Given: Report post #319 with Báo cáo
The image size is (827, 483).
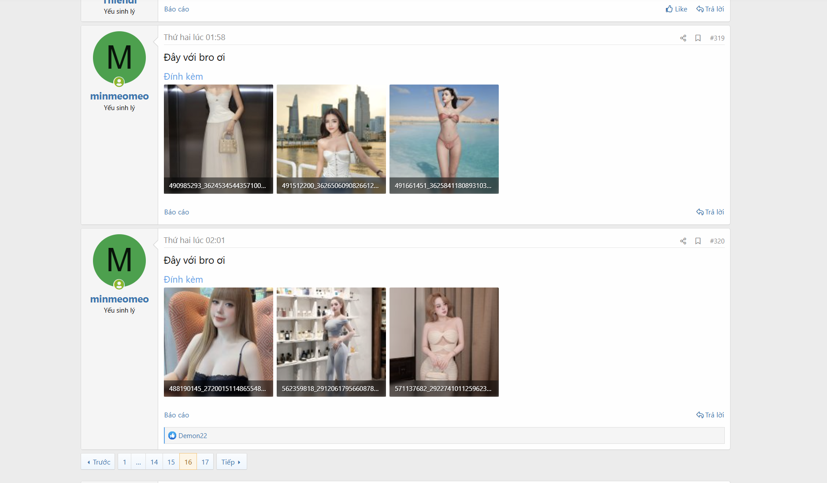Looking at the screenshot, I should (177, 212).
